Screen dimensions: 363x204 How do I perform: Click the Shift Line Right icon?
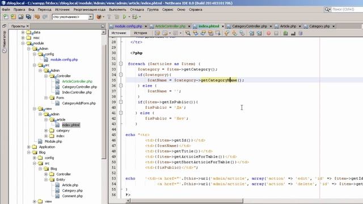(x=259, y=33)
